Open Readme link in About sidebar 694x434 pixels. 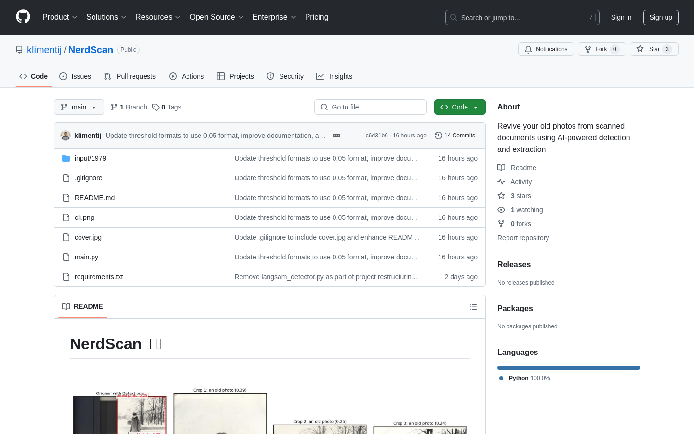click(x=517, y=168)
